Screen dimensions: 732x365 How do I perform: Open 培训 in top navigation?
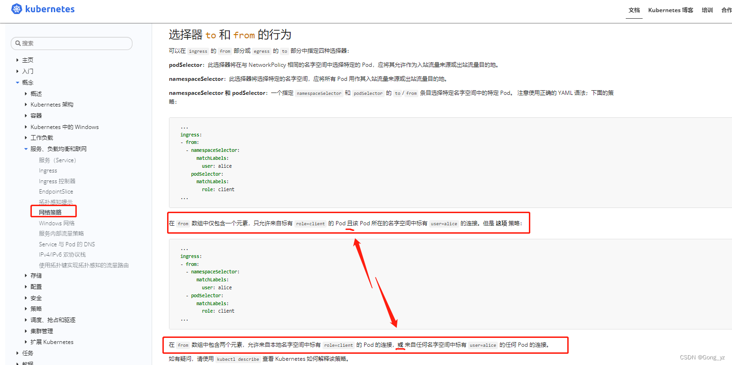[707, 10]
